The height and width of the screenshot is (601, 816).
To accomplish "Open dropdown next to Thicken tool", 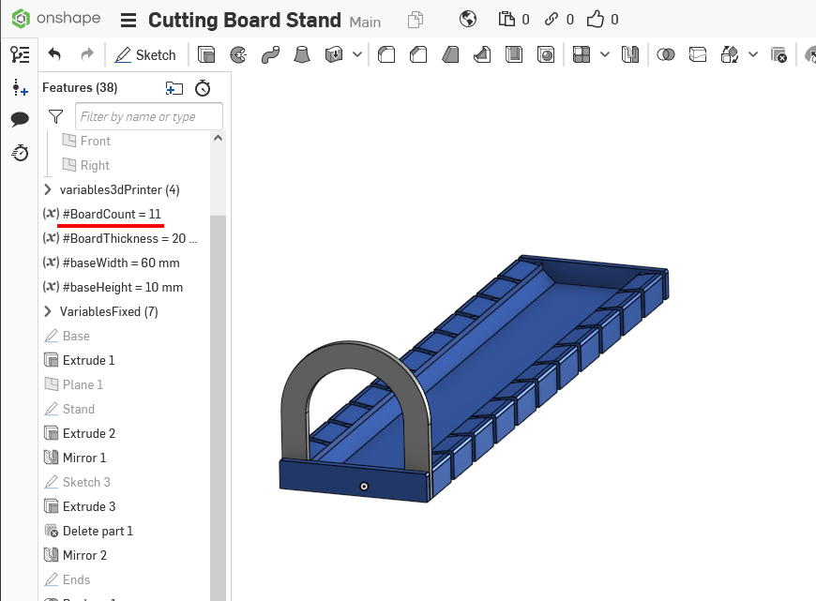I will pos(357,54).
